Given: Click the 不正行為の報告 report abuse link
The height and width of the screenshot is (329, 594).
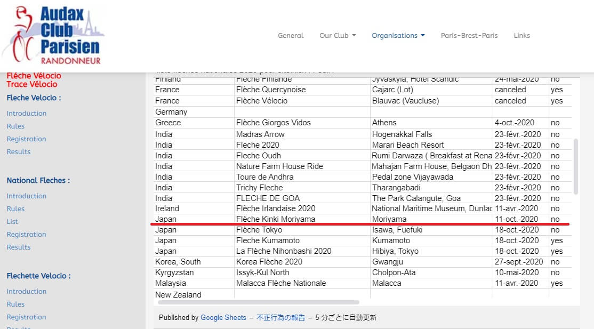Looking at the screenshot, I should (x=280, y=318).
